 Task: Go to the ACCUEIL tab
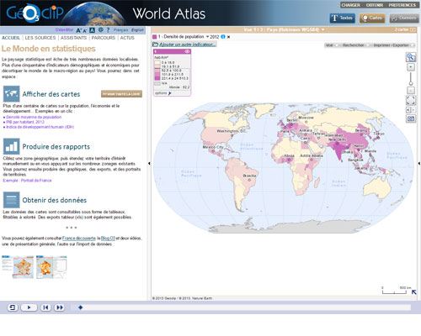pos(11,38)
